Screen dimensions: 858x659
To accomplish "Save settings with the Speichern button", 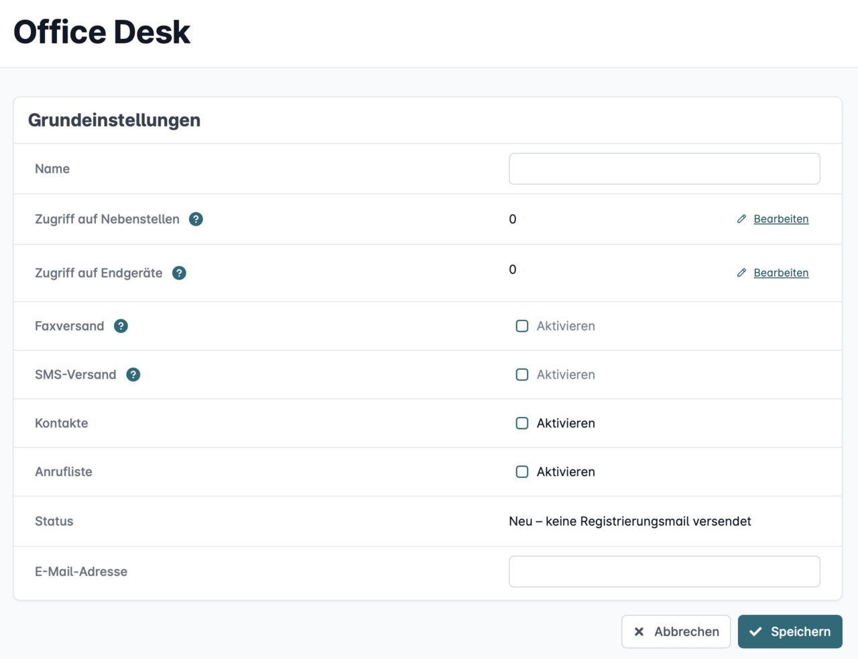I will (x=790, y=632).
